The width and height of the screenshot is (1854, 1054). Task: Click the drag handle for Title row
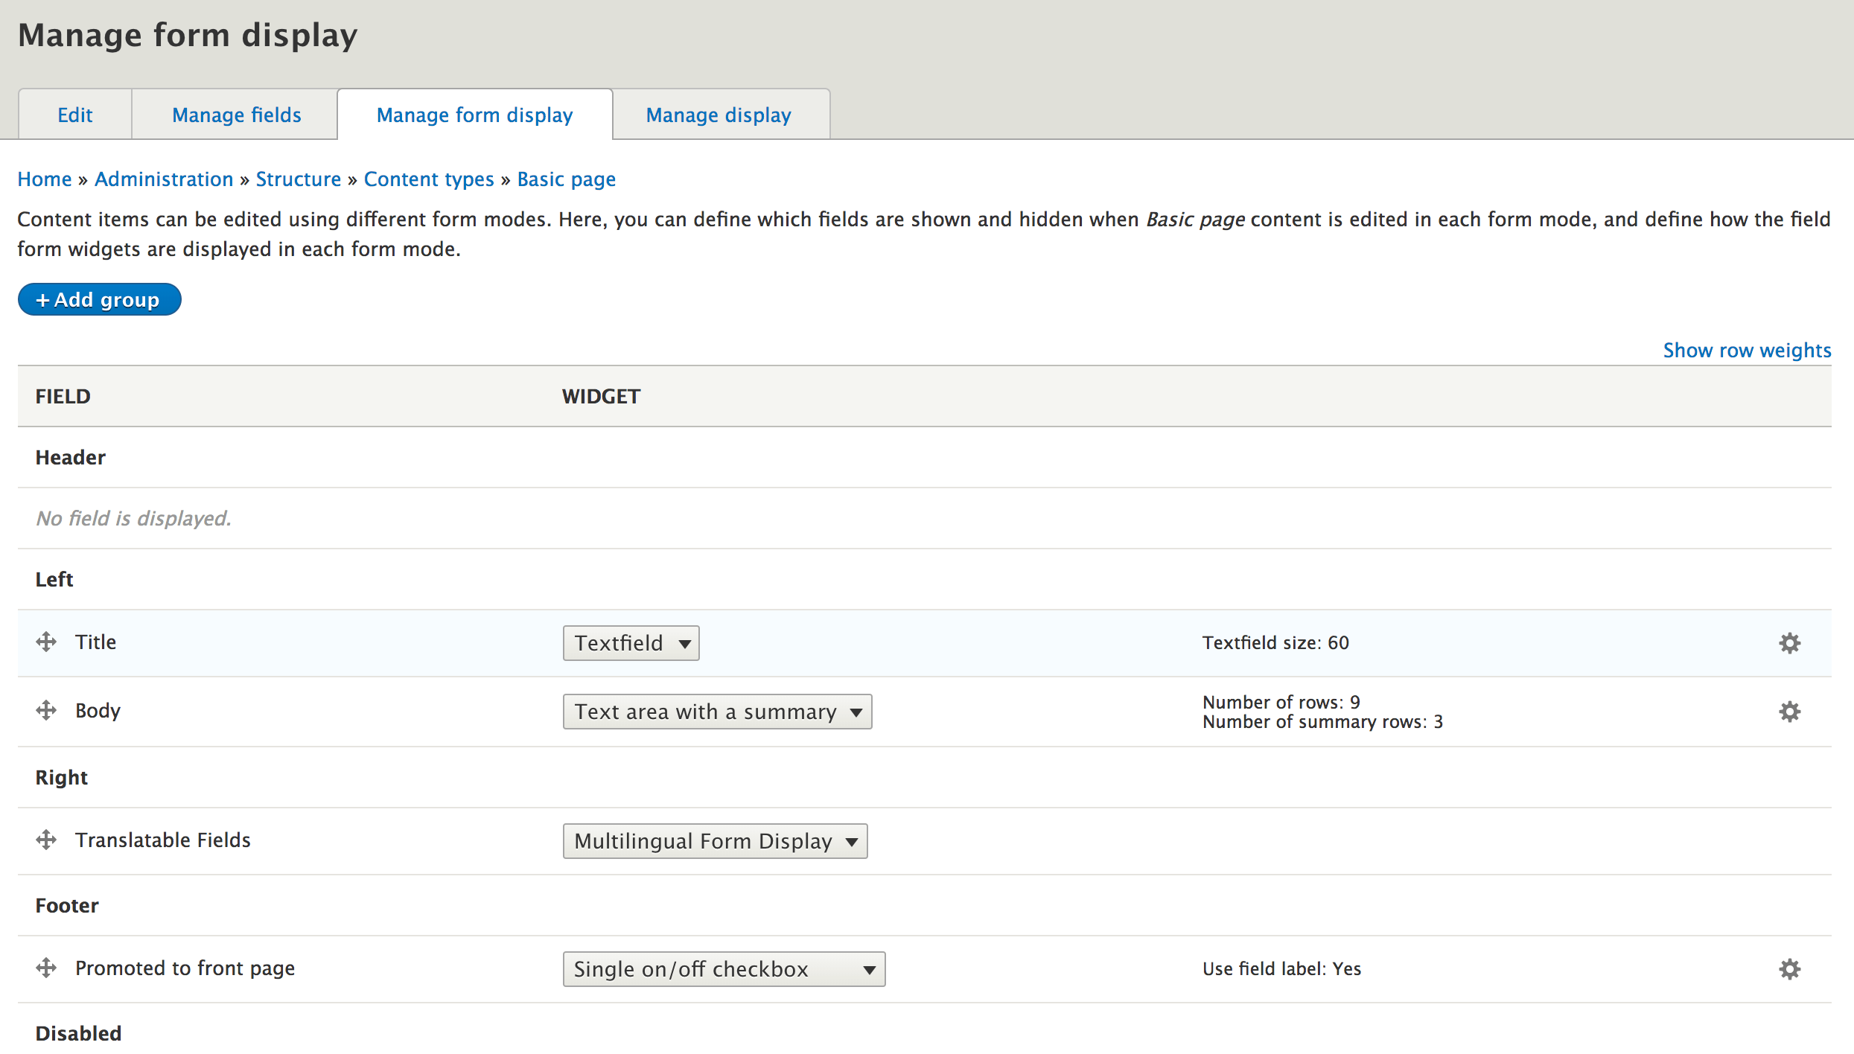46,642
